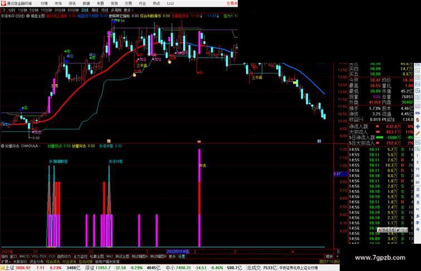Click the yellow status bar icon before 上证

pos(2,268)
